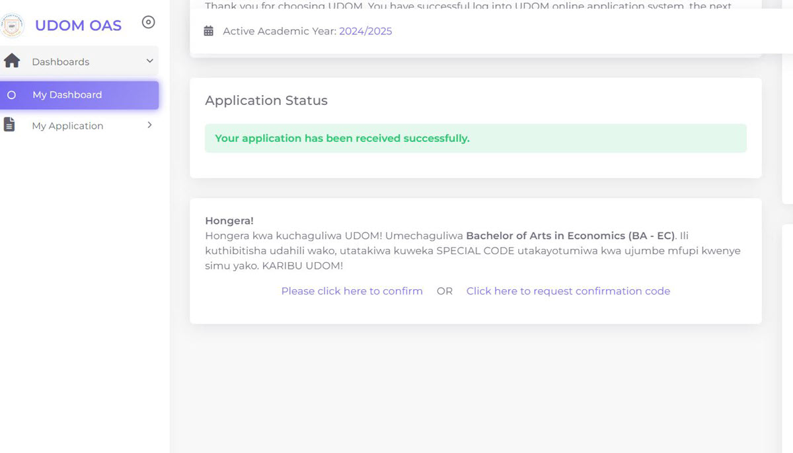This screenshot has height=453, width=793.
Task: Open the Dashboards sidebar menu
Action: [61, 62]
